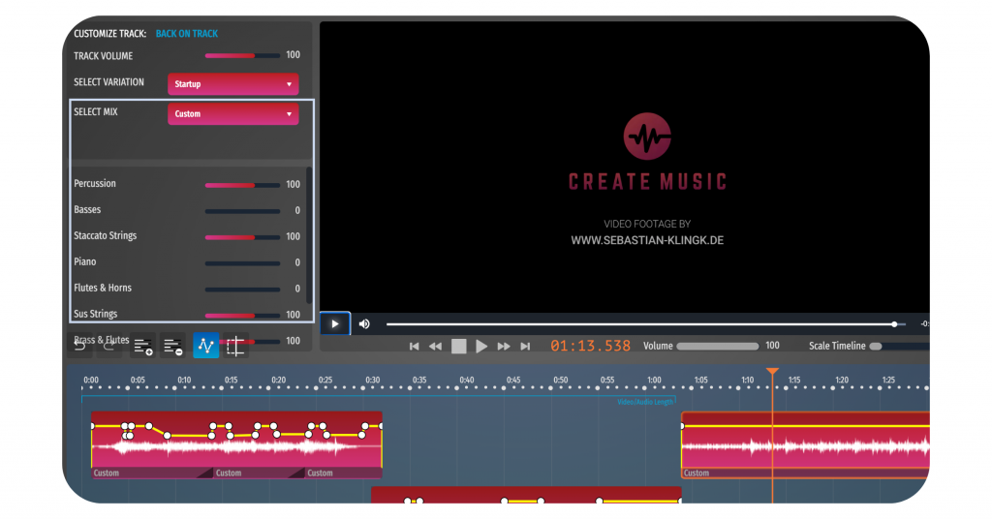The width and height of the screenshot is (992, 519).
Task: Skip to beginning of timeline
Action: [414, 347]
